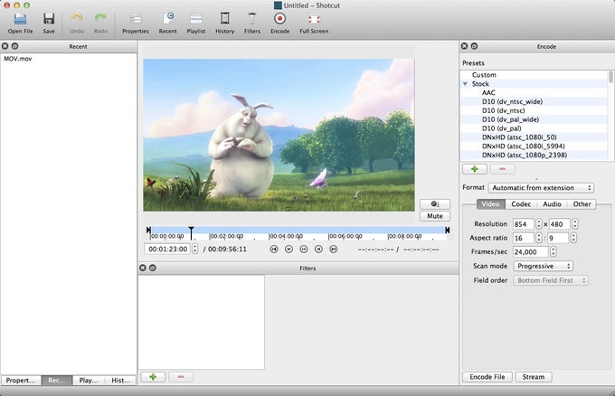Click the Redo toolbar icon
The image size is (615, 396).
tap(100, 24)
